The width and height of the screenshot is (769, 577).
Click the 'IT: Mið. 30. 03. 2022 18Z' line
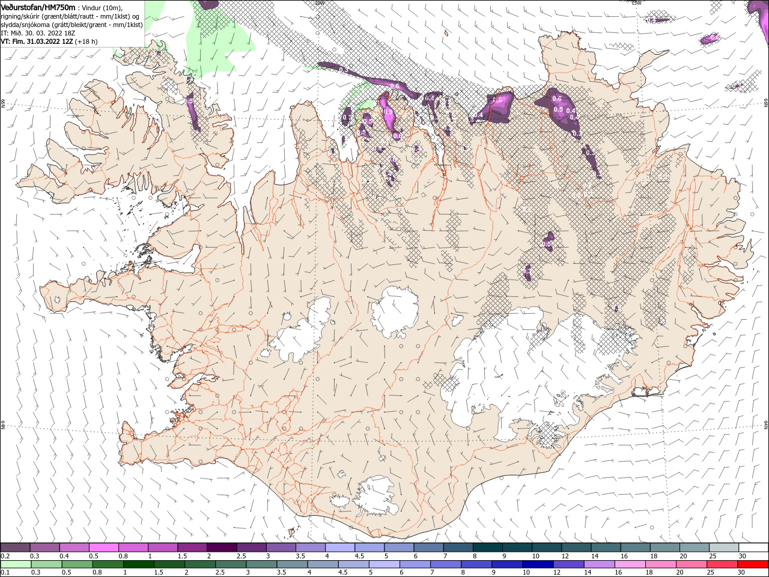coord(38,33)
